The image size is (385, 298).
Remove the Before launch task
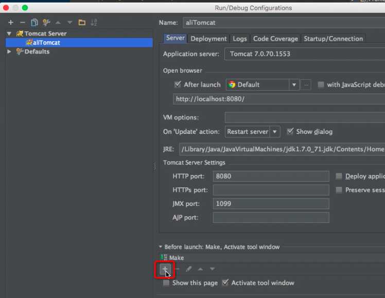click(177, 269)
